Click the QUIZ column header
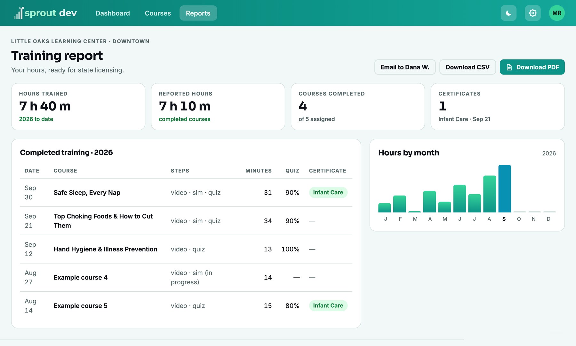Image resolution: width=576 pixels, height=346 pixels. point(292,171)
